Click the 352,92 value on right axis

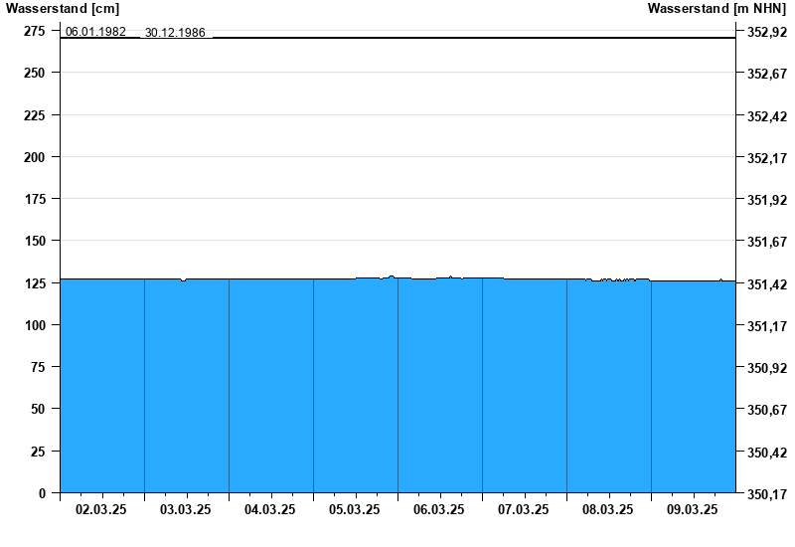coord(766,32)
